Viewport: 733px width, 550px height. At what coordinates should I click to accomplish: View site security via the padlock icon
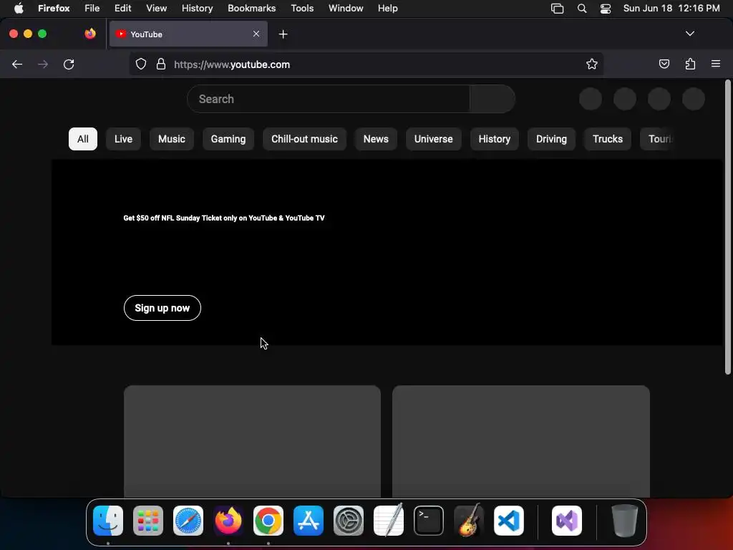161,64
